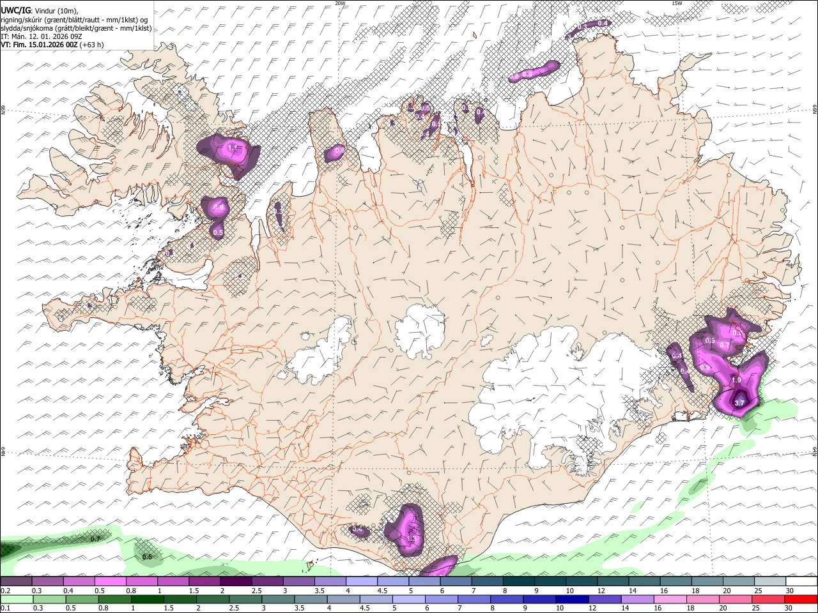
Task: Click the '12' label in upper legend row
Action: point(601,590)
